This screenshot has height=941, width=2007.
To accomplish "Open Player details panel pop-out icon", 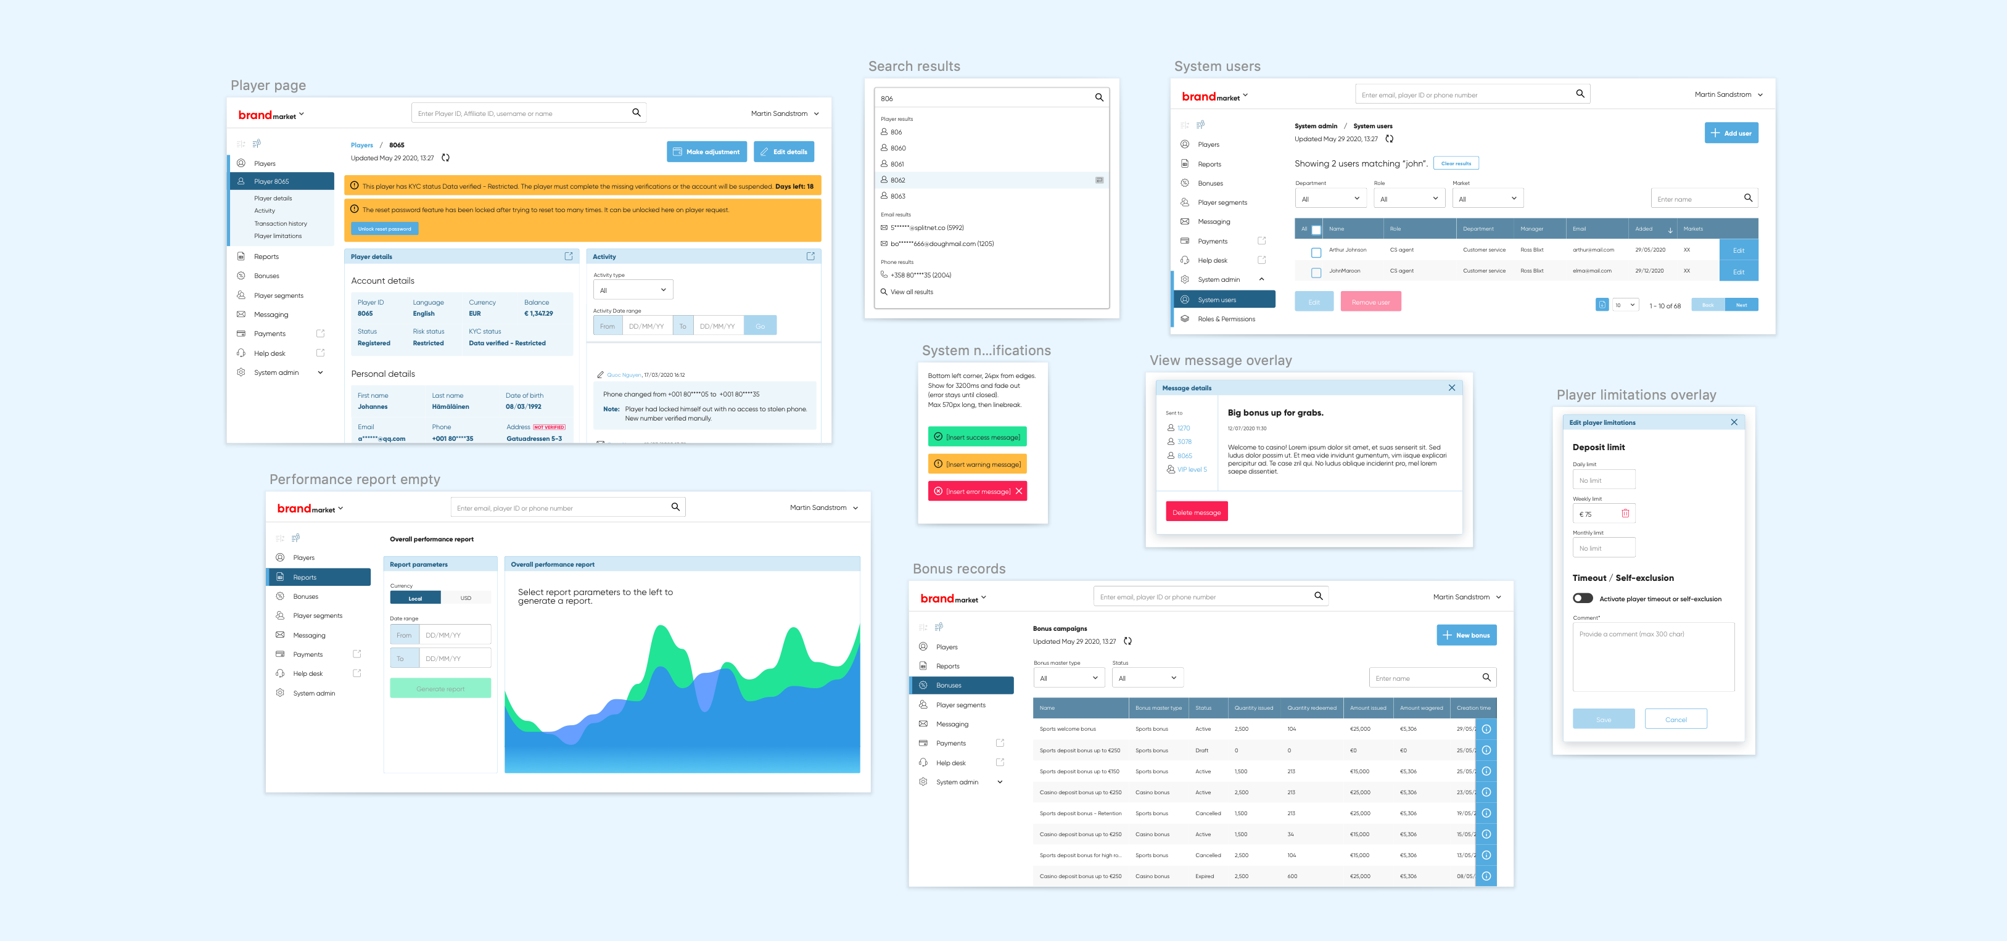I will [x=568, y=257].
